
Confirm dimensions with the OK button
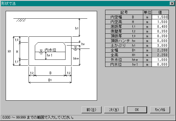[137, 110]
